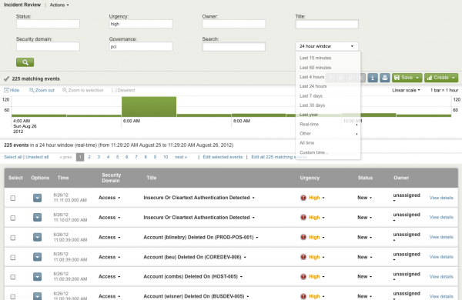Click the timeline bar at 8:00 AM
This screenshot has height=300, width=462.
tap(259, 115)
